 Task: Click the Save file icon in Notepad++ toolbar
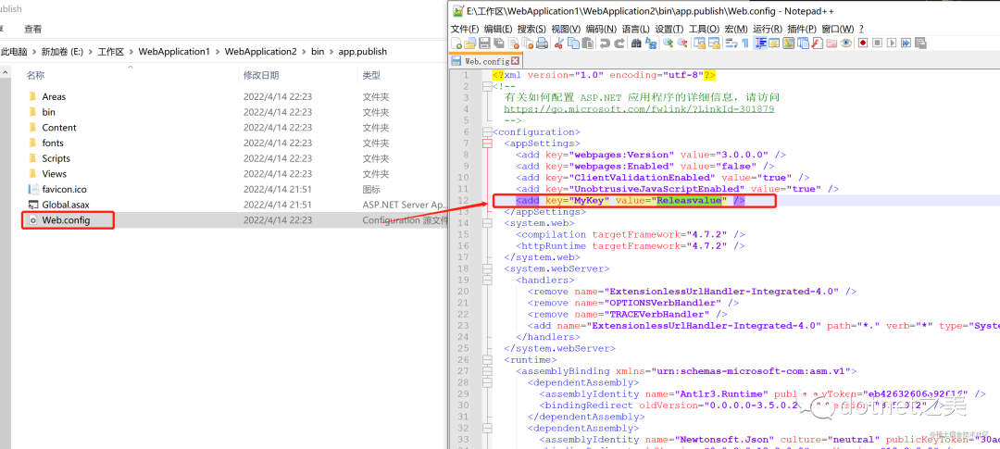[x=486, y=44]
